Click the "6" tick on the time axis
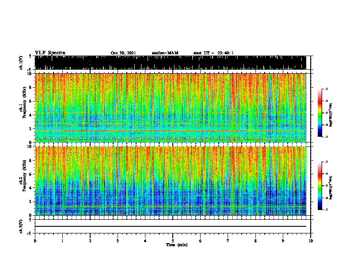This screenshot has width=350, height=270. 201,241
